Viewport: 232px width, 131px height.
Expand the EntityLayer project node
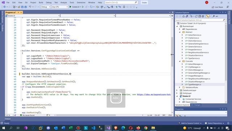(177, 93)
